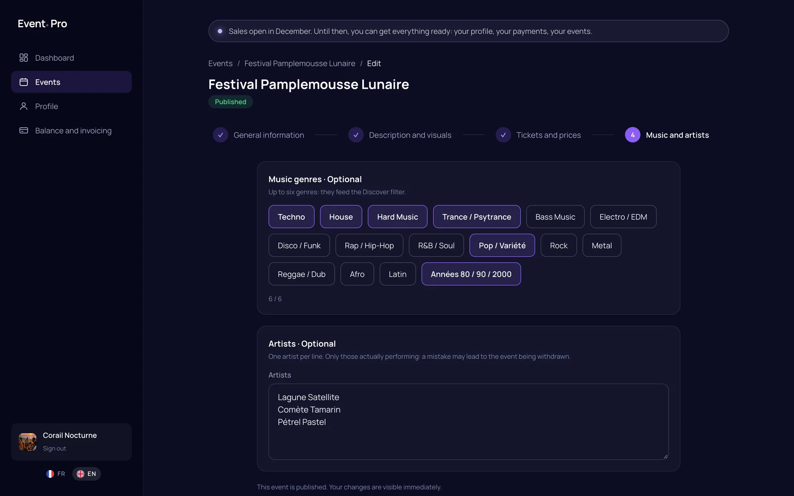
Task: Click the Corail Nocturne avatar thumbnail
Action: [28, 442]
